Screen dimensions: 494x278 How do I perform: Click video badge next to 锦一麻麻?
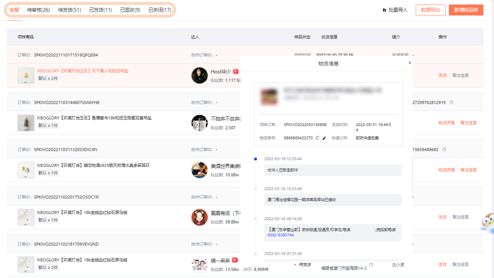235,260
